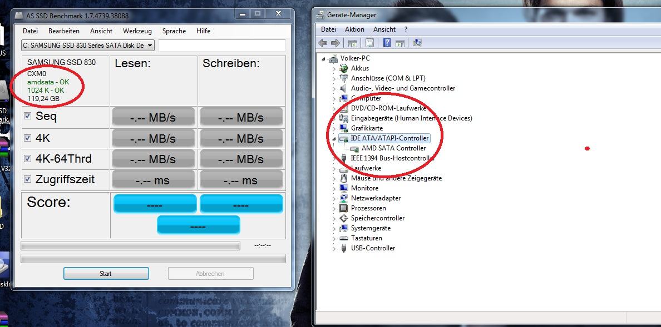This screenshot has width=661, height=327.
Task: Click the USB-Controller plug icon
Action: 343,248
